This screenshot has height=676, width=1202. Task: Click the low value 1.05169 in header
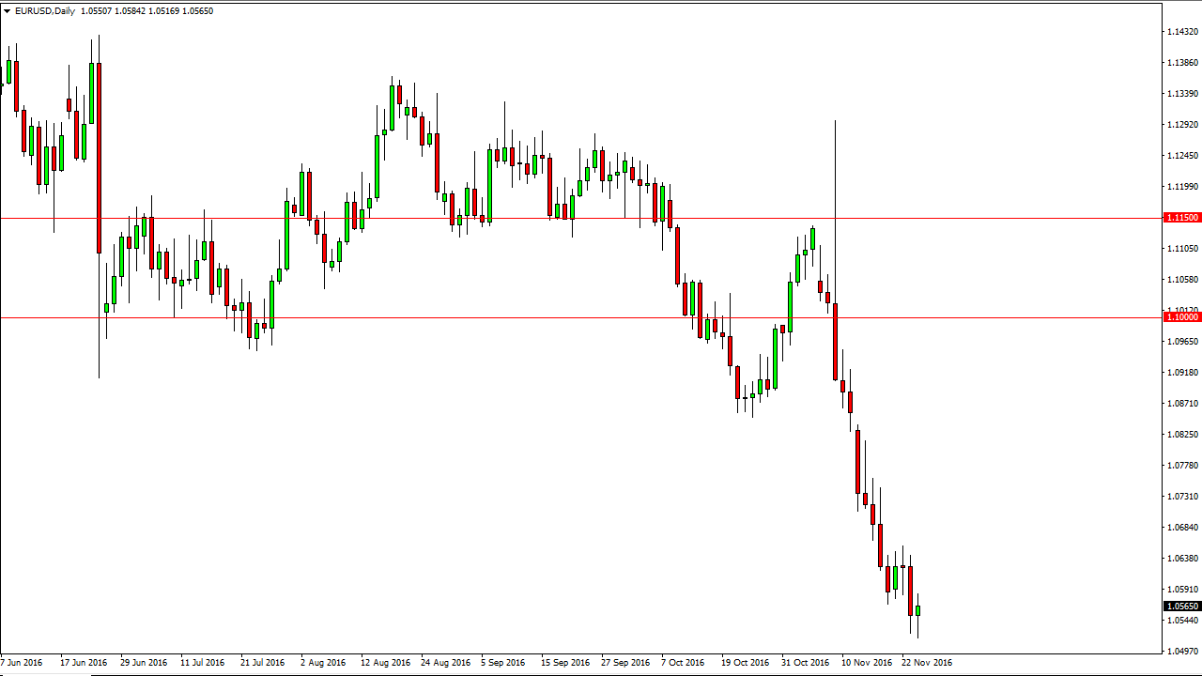click(165, 11)
